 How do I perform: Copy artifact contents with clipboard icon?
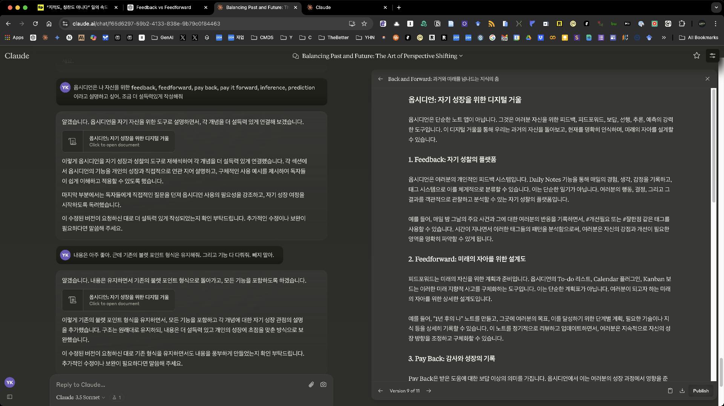tap(670, 391)
